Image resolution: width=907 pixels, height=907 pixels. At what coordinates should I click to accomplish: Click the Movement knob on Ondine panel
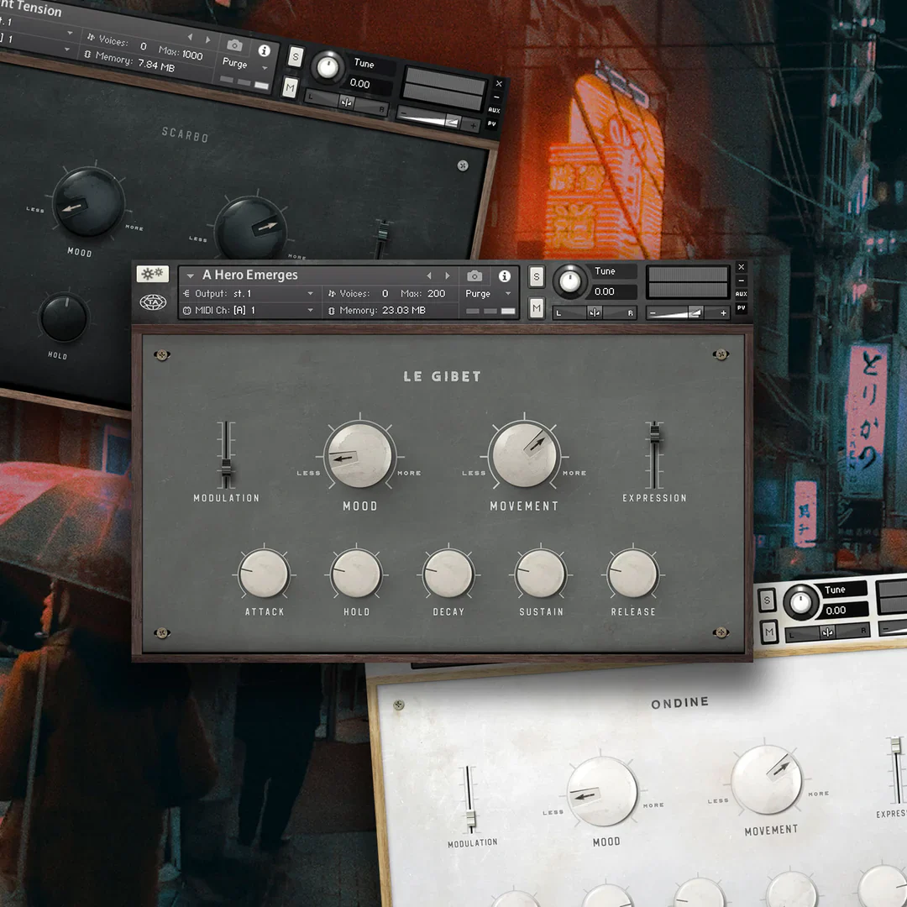point(767,779)
